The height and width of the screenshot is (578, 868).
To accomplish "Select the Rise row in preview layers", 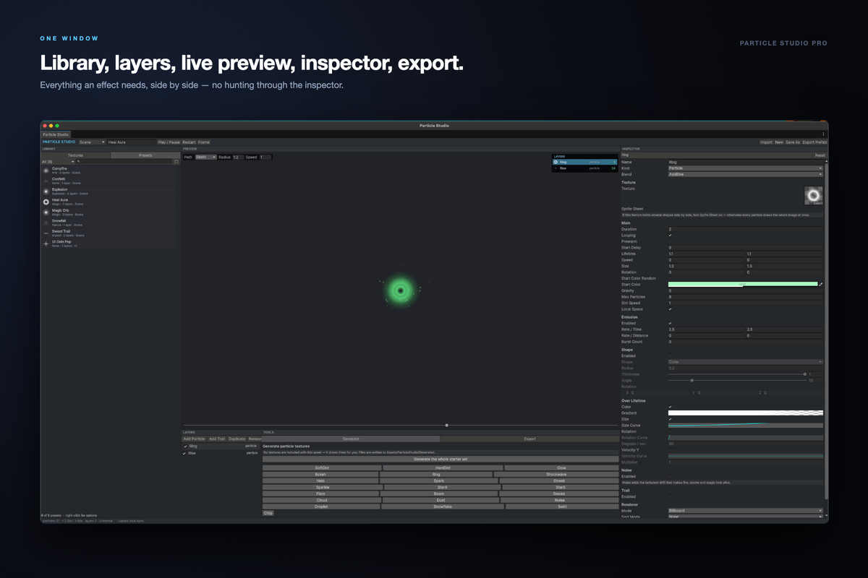I will pos(584,168).
